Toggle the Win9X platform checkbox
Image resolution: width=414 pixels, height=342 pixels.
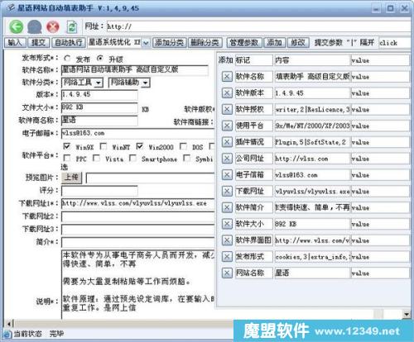coord(67,146)
